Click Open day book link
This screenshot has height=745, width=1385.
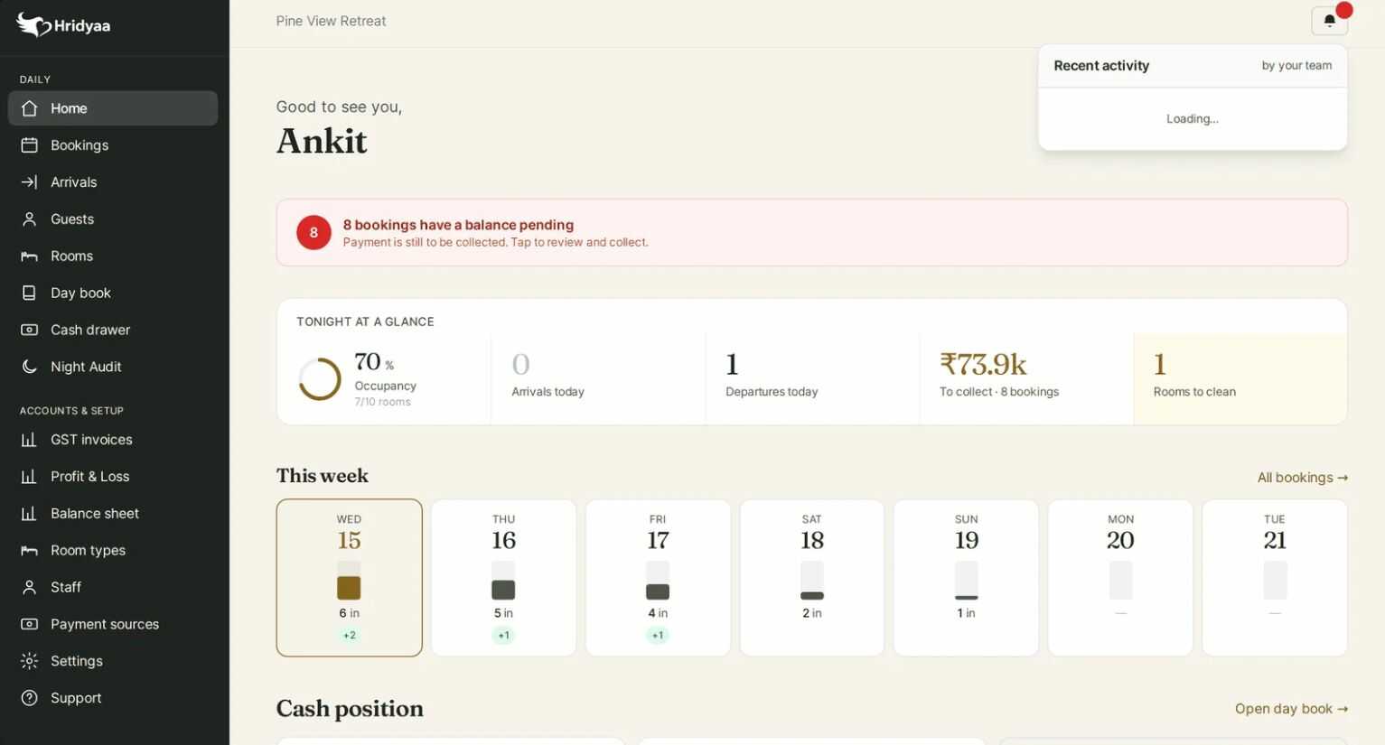(x=1291, y=709)
